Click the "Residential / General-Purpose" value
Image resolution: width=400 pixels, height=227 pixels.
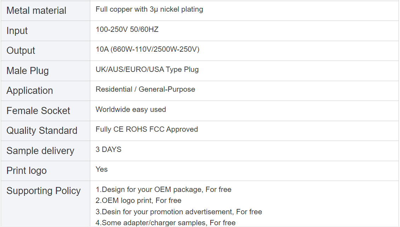pyautogui.click(x=145, y=89)
